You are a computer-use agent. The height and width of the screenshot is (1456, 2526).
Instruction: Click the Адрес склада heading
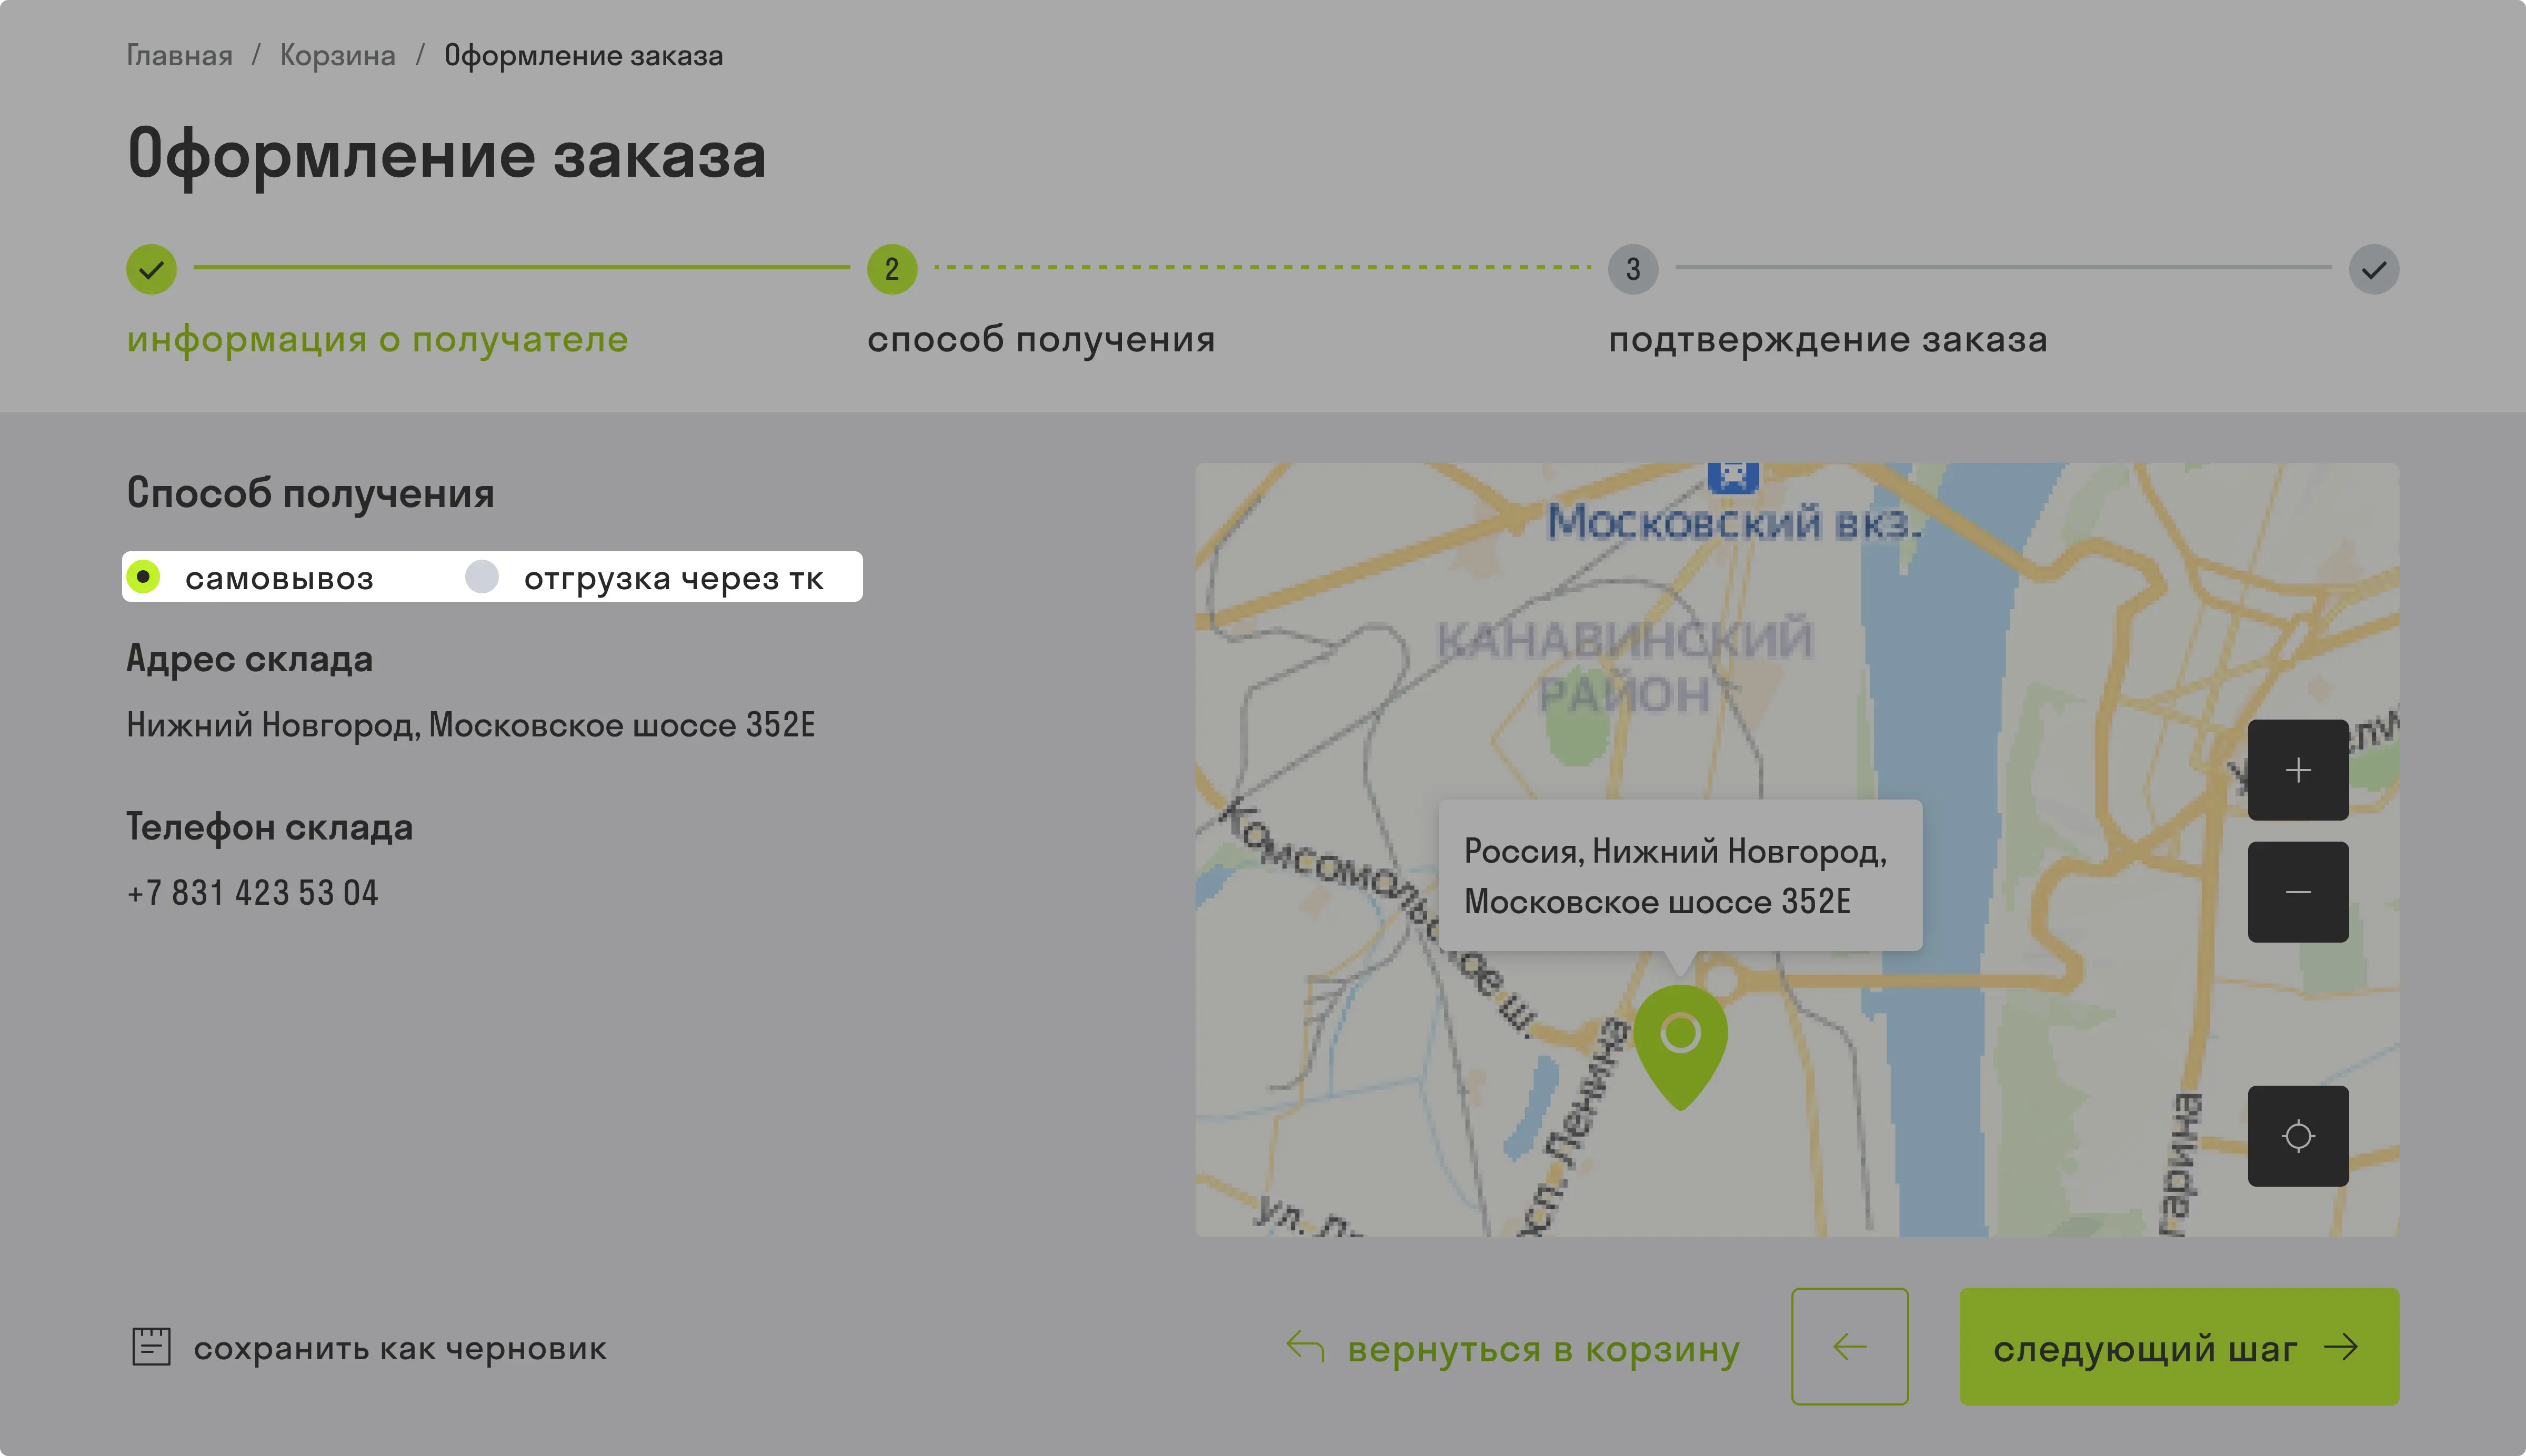coord(249,659)
